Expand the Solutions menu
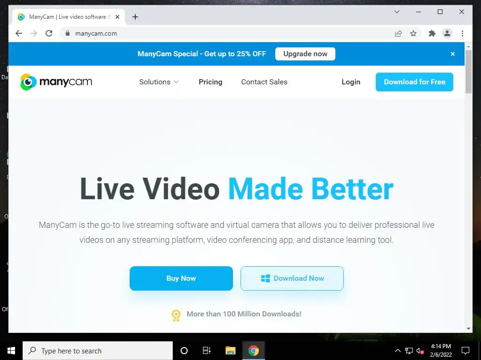 click(x=159, y=82)
